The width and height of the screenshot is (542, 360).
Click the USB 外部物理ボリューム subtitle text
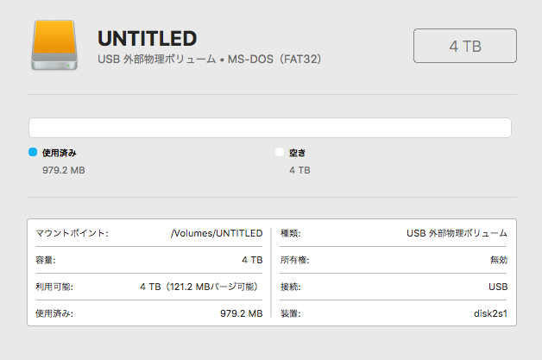pyautogui.click(x=157, y=59)
